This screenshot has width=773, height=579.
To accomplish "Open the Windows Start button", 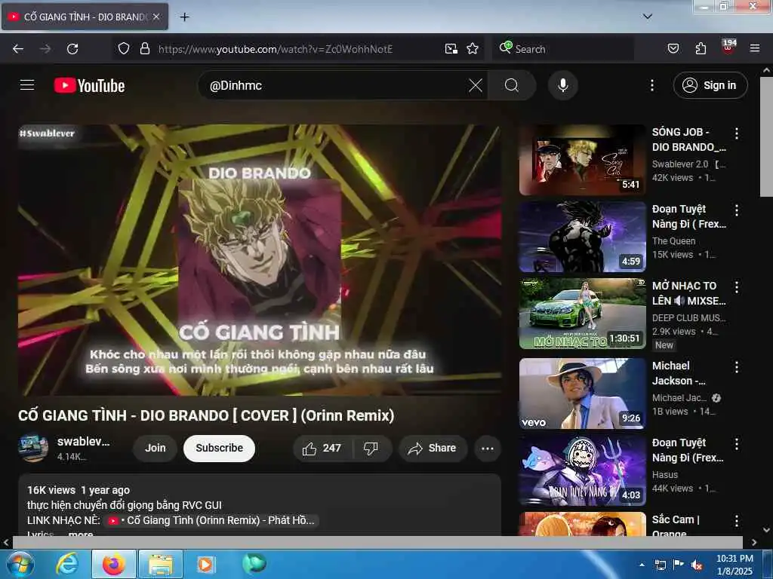I will click(x=19, y=564).
